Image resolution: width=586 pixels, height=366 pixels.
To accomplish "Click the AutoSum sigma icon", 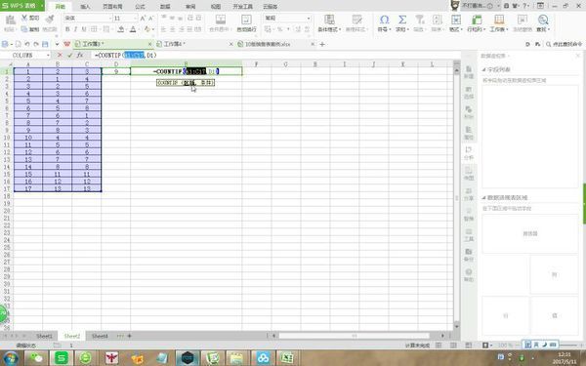I will pyautogui.click(x=402, y=20).
